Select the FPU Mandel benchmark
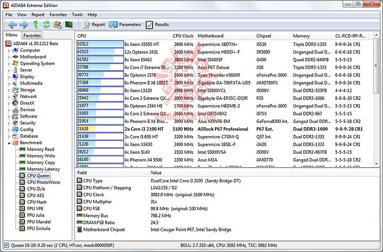Viewport: 383px width, 252px height. coord(36,222)
